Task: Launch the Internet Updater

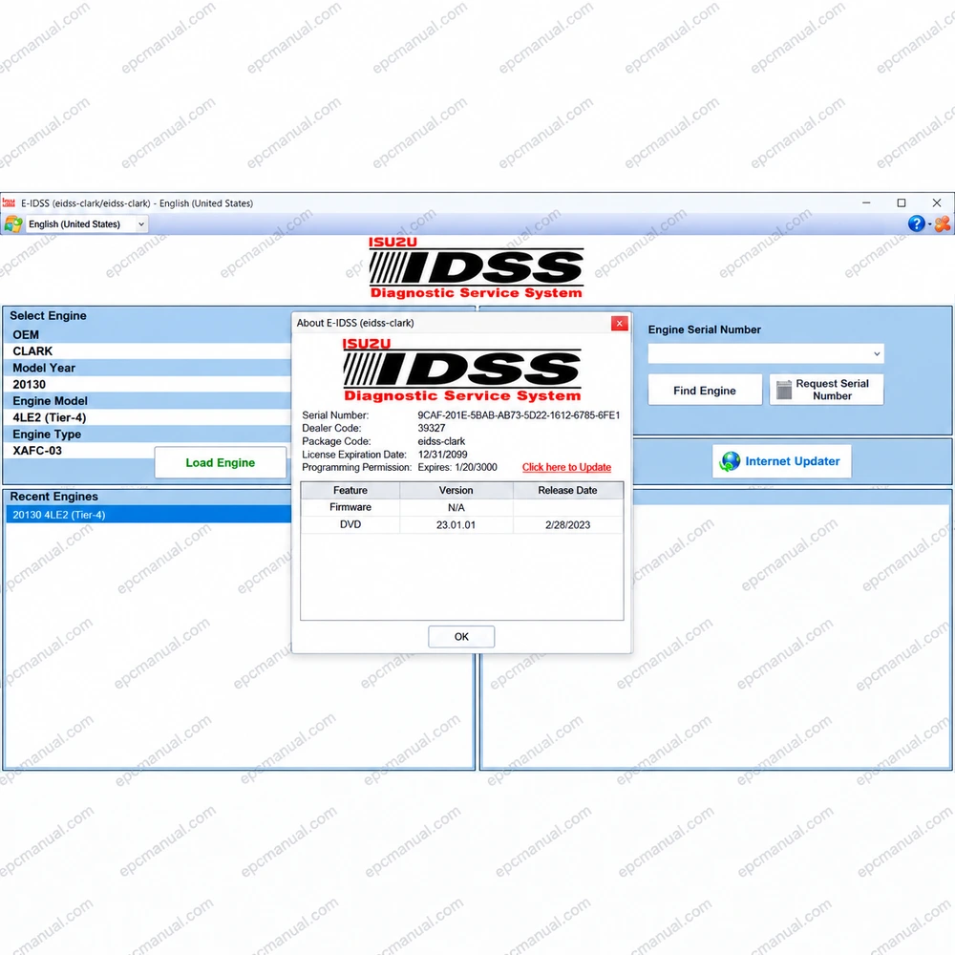Action: tap(781, 461)
